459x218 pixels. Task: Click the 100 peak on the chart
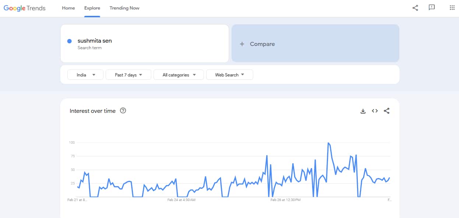pyautogui.click(x=328, y=143)
